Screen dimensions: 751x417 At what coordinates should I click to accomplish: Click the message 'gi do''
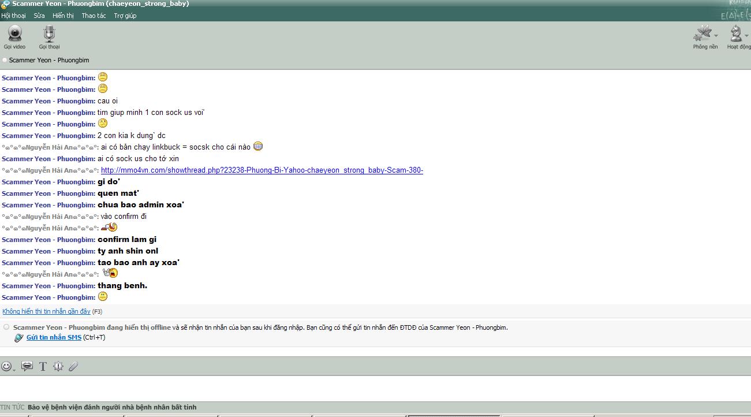[x=109, y=182]
